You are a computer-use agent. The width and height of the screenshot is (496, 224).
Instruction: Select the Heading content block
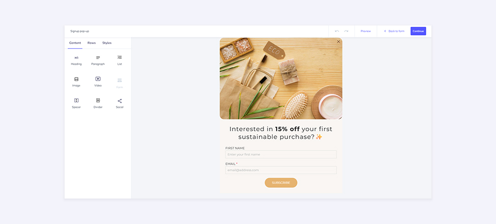(x=76, y=60)
